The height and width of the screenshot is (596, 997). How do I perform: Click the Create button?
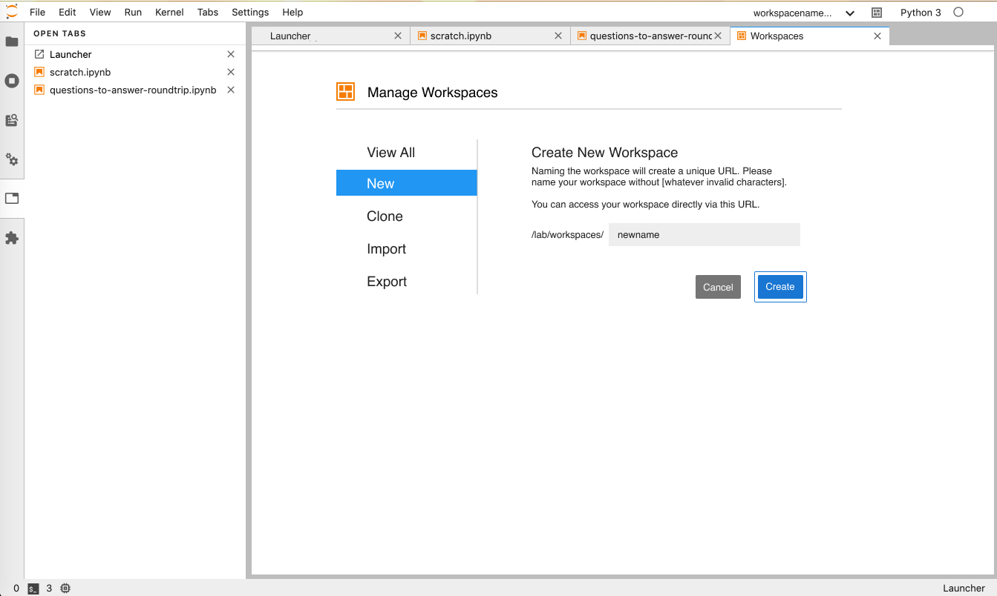pyautogui.click(x=780, y=287)
